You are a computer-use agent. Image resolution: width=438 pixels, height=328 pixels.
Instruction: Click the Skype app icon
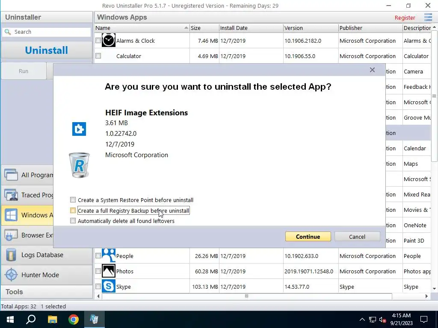[108, 287]
